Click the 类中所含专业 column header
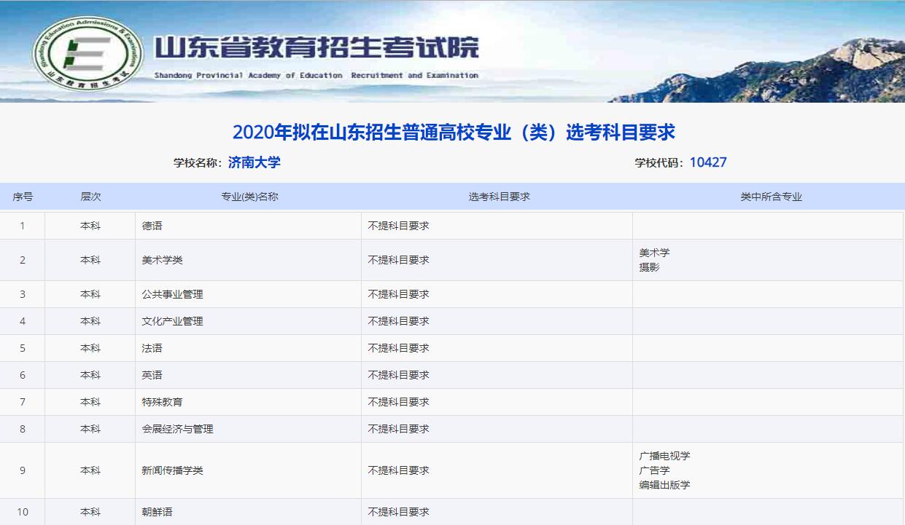The image size is (905, 525). (x=771, y=197)
